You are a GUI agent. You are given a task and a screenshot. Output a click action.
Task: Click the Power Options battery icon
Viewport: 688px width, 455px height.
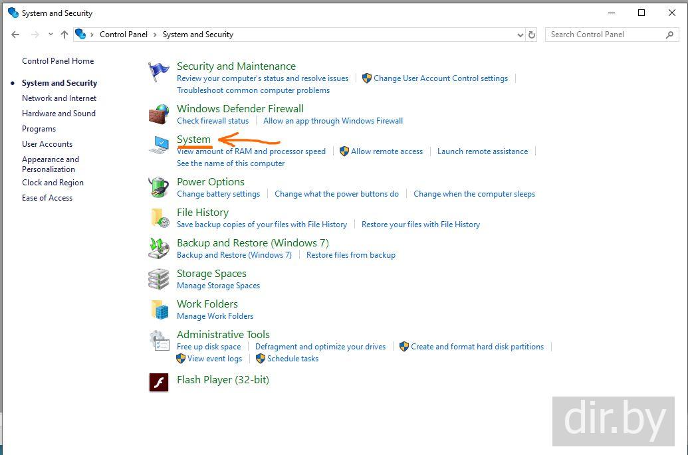click(158, 187)
